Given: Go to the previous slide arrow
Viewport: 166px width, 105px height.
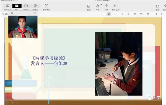Looking at the screenshot, I should (157, 14).
